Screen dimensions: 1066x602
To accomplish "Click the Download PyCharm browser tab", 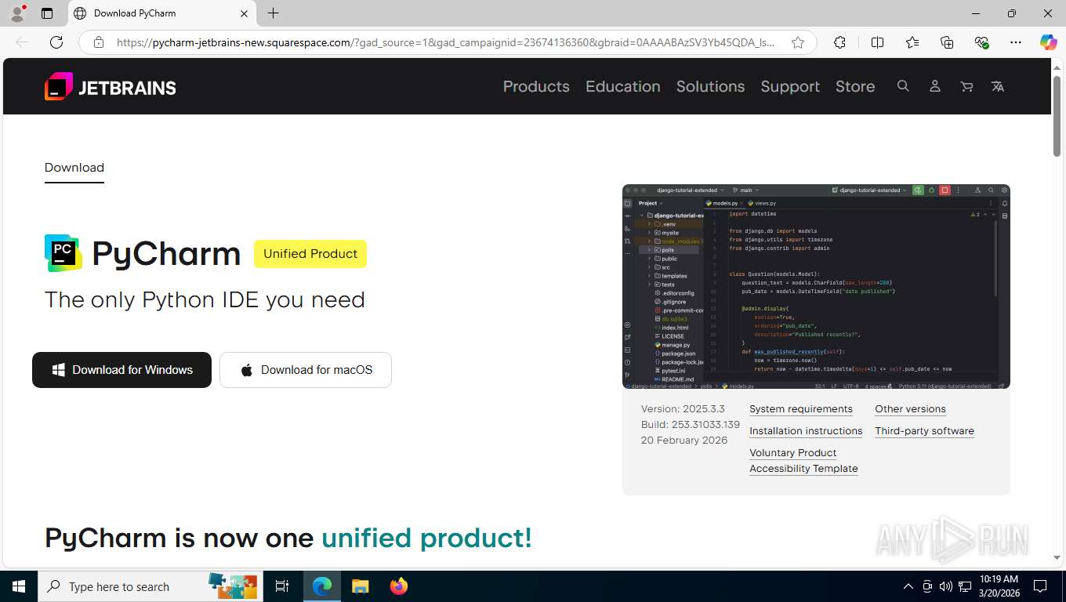I will [x=161, y=13].
